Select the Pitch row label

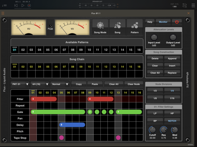20,131
